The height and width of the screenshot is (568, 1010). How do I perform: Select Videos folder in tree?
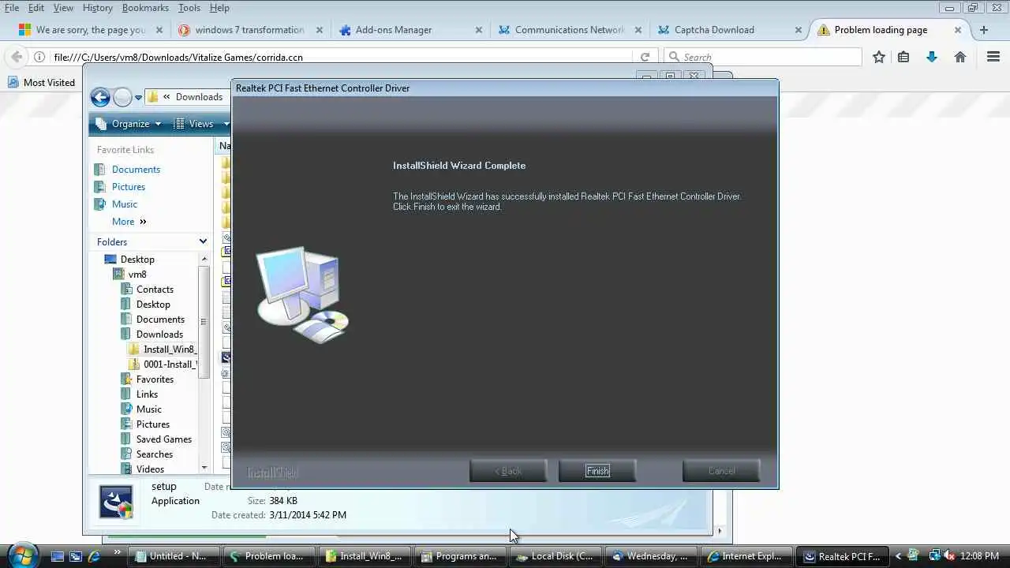tap(150, 469)
